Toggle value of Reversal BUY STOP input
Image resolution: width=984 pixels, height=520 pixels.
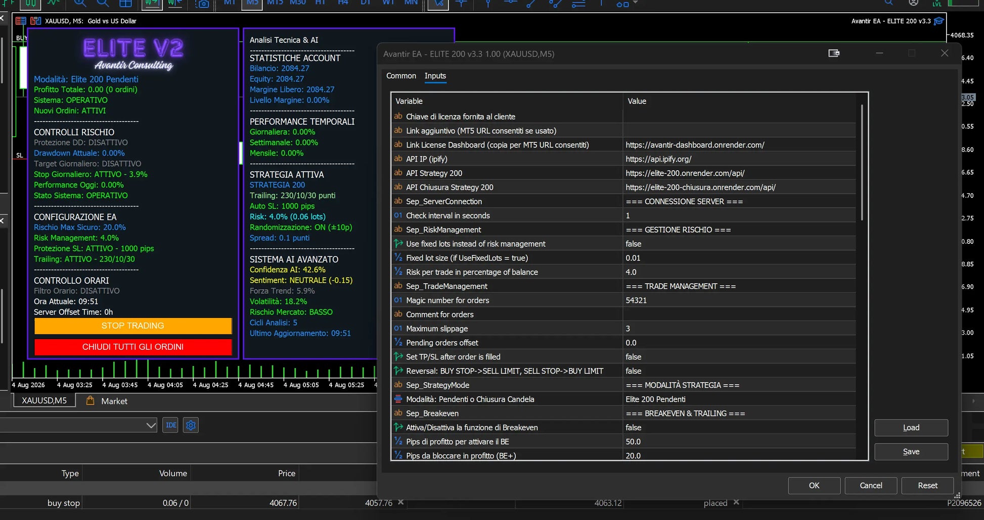tap(739, 371)
